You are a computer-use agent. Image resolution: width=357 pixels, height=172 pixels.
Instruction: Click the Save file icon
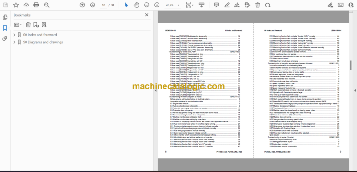pos(6,5)
